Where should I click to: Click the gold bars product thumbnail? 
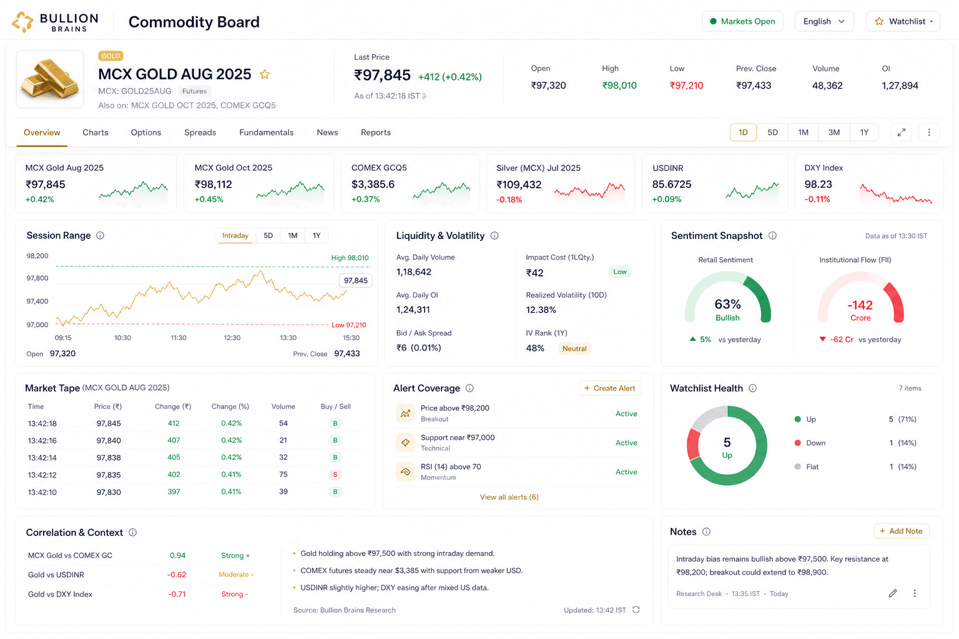(x=50, y=79)
